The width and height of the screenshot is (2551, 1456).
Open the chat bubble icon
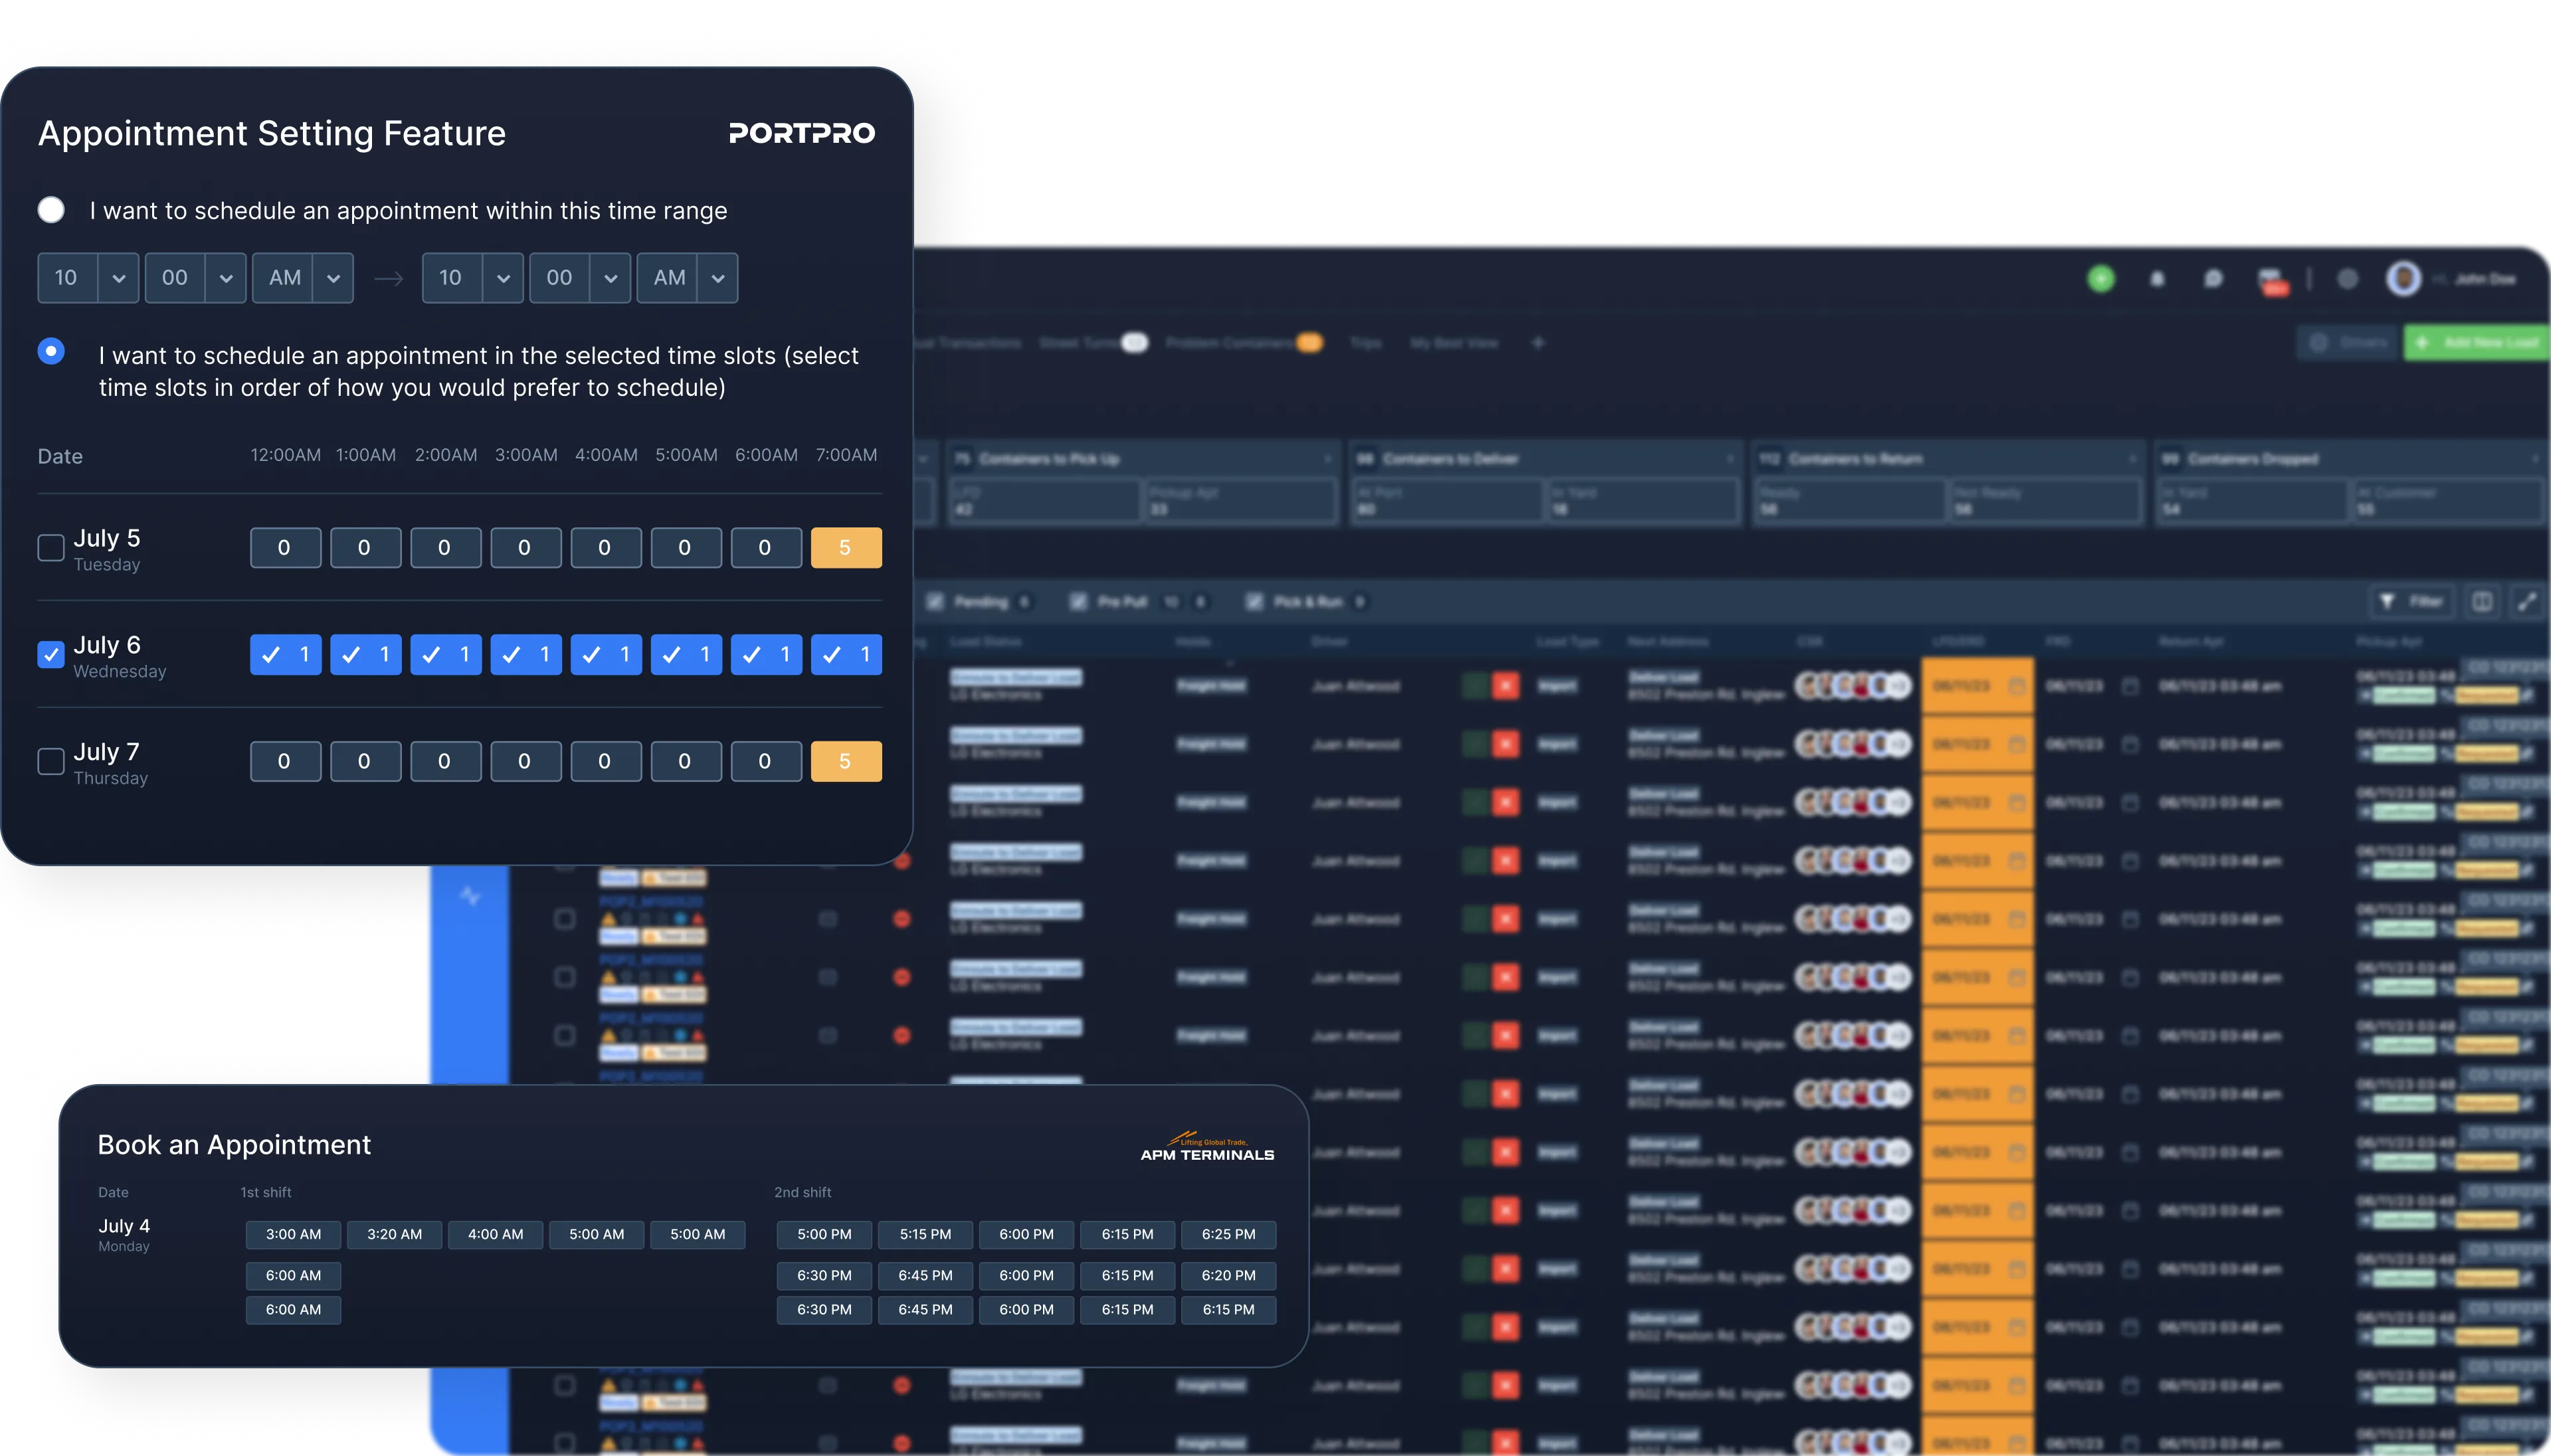2213,280
